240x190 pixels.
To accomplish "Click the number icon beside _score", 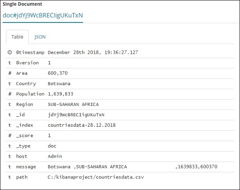I will click(x=10, y=135).
